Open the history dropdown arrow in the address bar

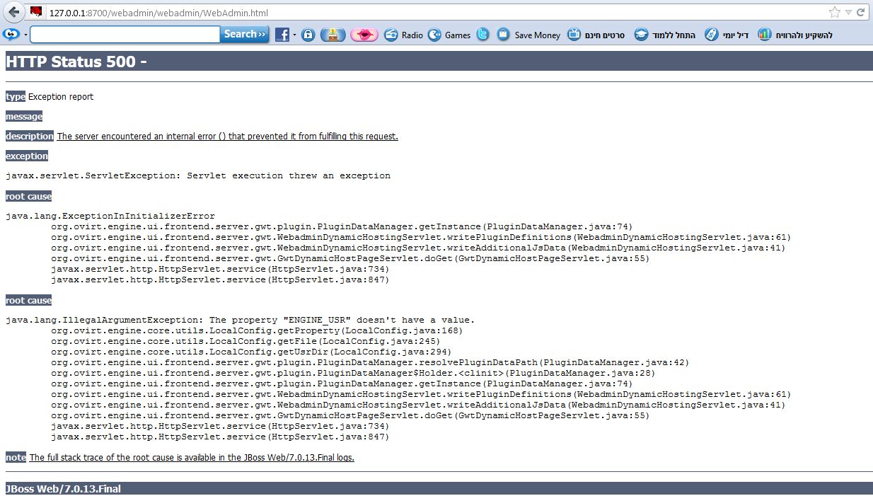(848, 13)
